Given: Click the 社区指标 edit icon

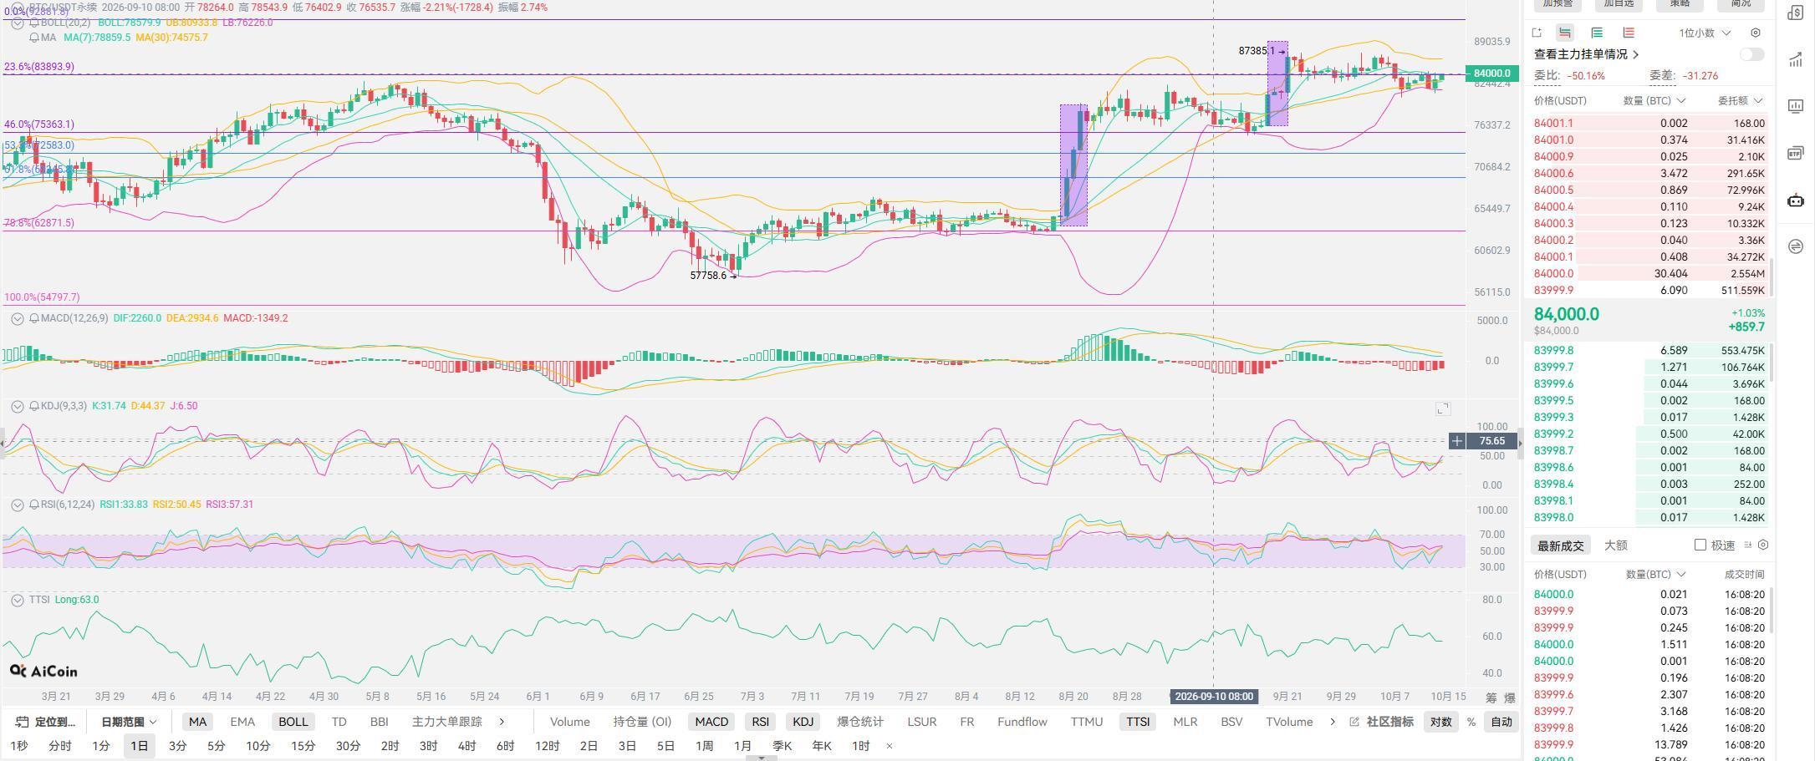Looking at the screenshot, I should click(x=1354, y=722).
